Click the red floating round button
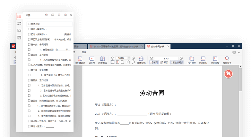This screenshot has height=137, width=252. (228, 74)
